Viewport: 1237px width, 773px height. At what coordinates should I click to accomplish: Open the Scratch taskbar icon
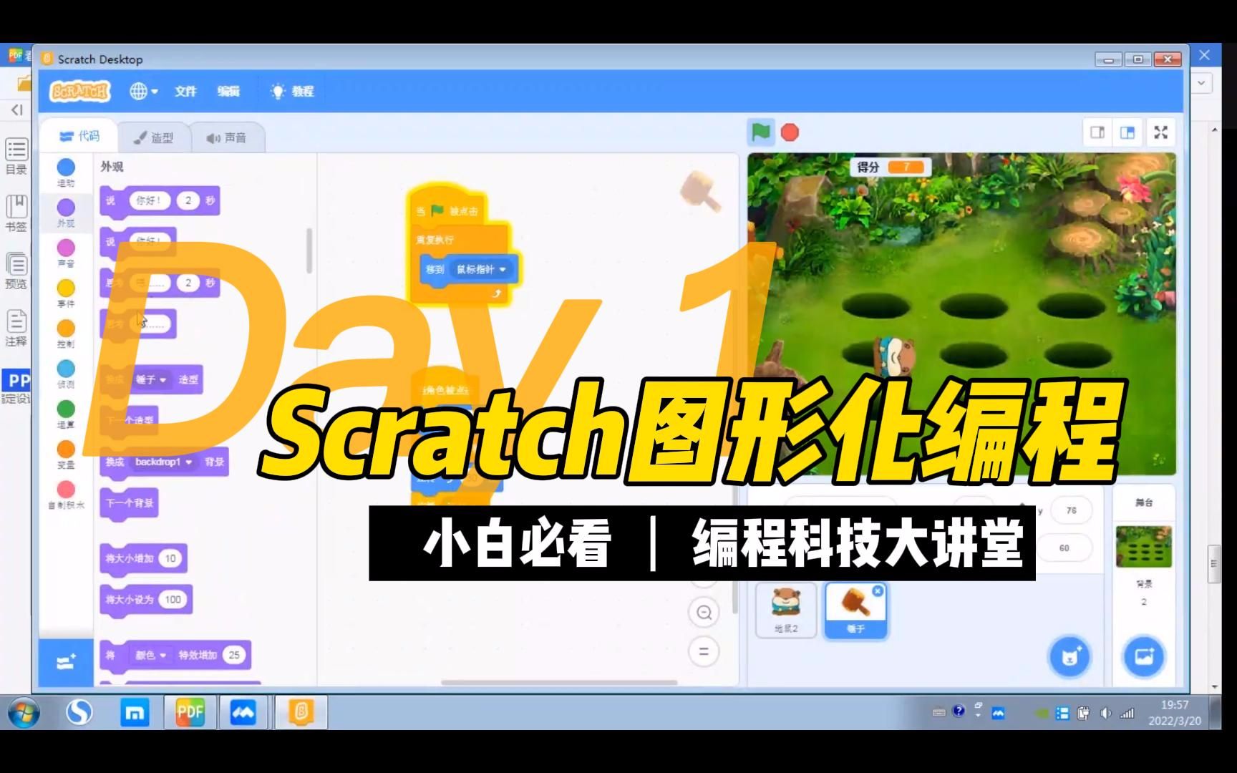(x=301, y=712)
